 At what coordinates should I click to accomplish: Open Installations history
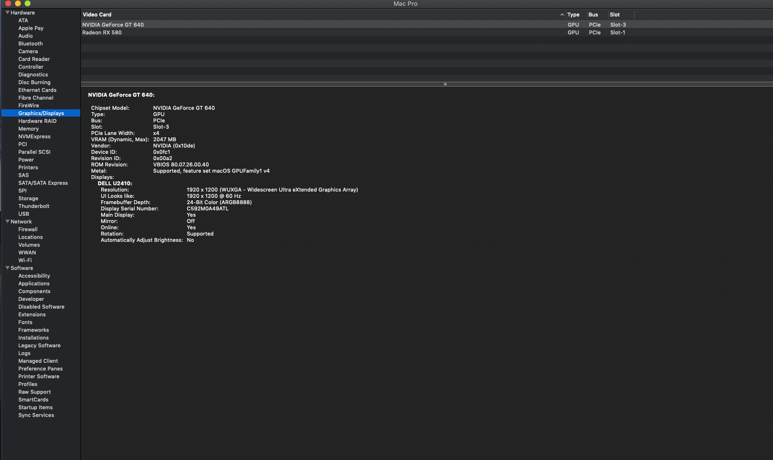[x=33, y=338]
